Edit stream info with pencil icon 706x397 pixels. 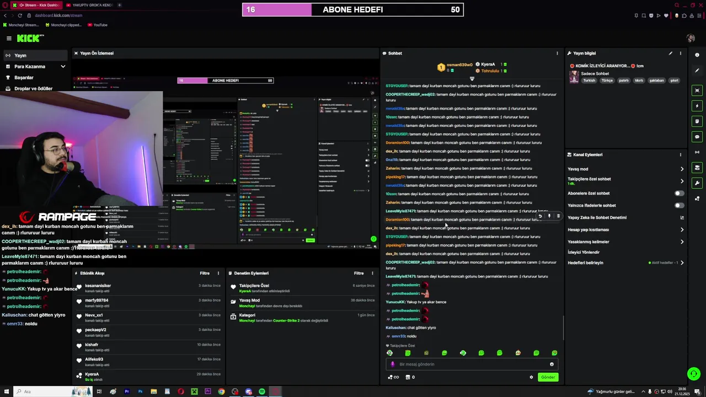(670, 53)
